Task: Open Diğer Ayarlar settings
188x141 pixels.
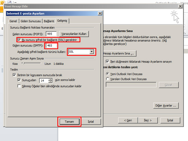Action: click(166, 105)
